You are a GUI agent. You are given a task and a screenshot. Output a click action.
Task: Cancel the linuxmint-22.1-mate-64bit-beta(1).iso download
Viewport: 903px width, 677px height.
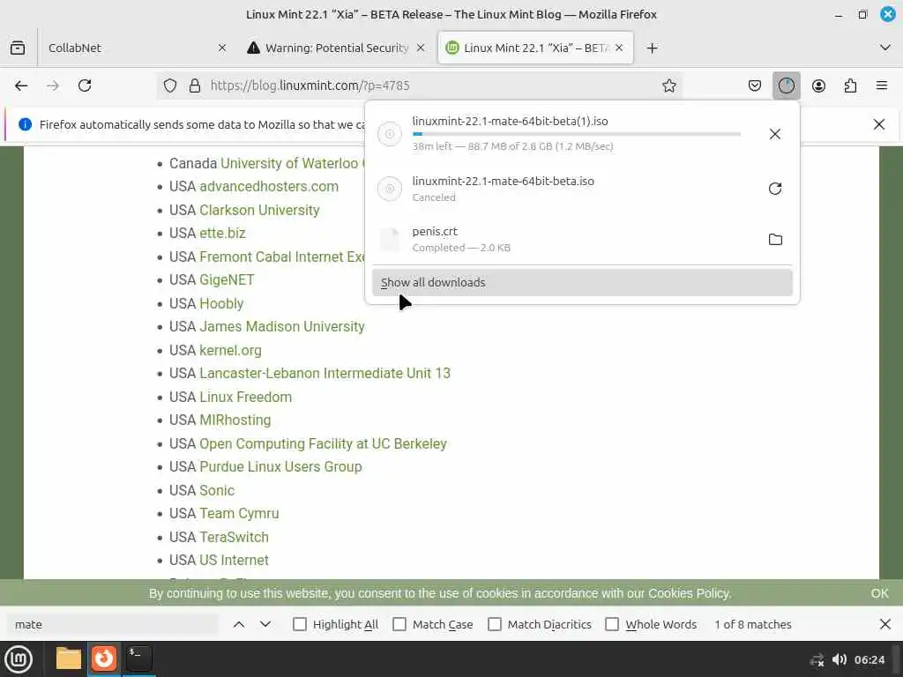(x=775, y=134)
